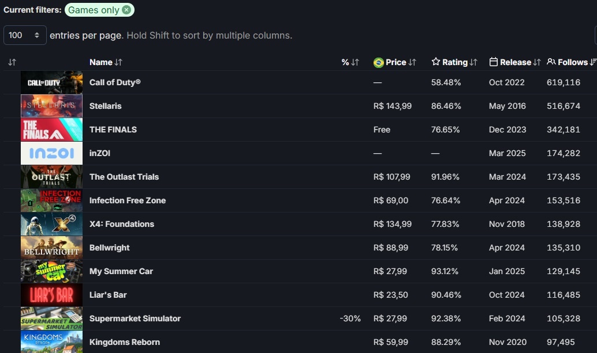
Task: Open the Liar's Bar link
Action: [x=108, y=295]
